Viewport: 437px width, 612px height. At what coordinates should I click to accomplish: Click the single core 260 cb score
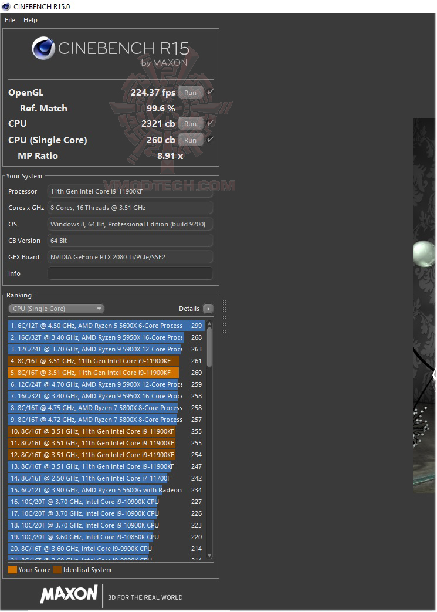tap(161, 140)
